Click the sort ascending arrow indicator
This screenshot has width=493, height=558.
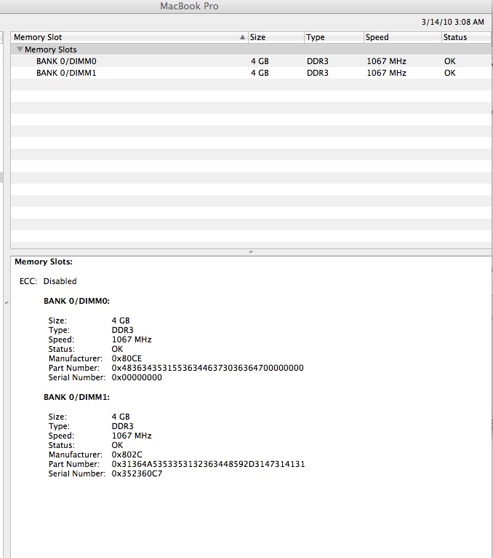[242, 37]
